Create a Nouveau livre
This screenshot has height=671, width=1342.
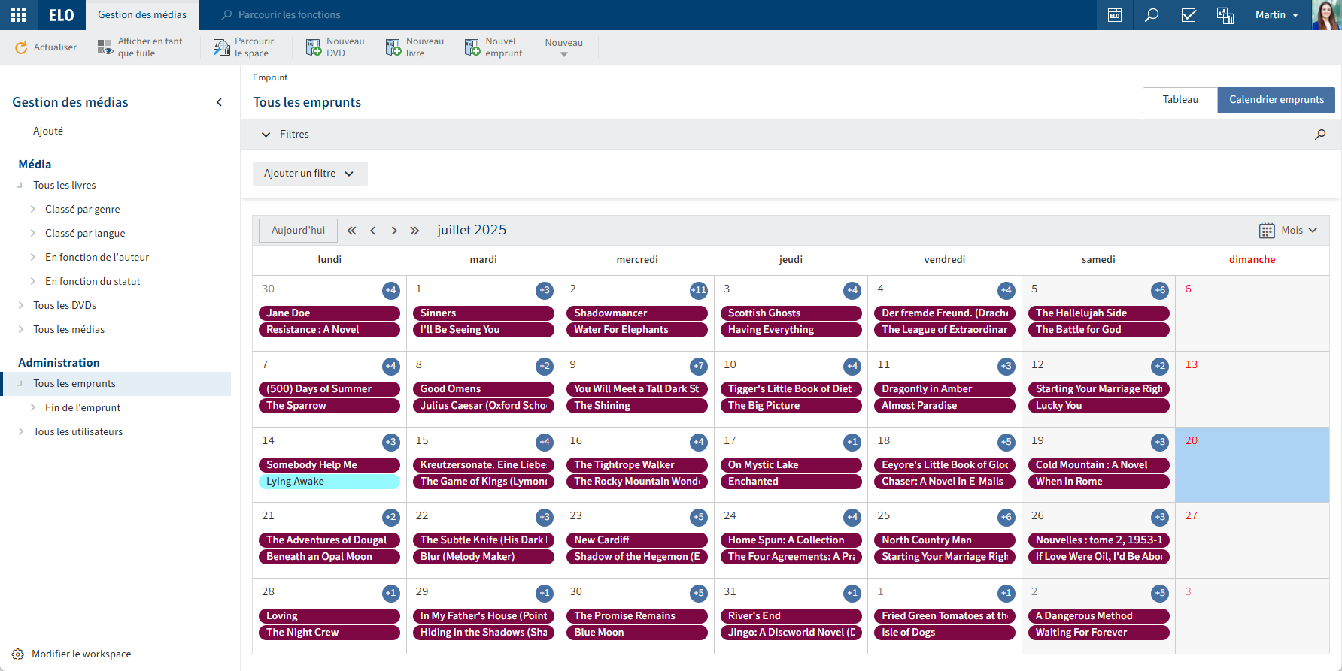414,47
